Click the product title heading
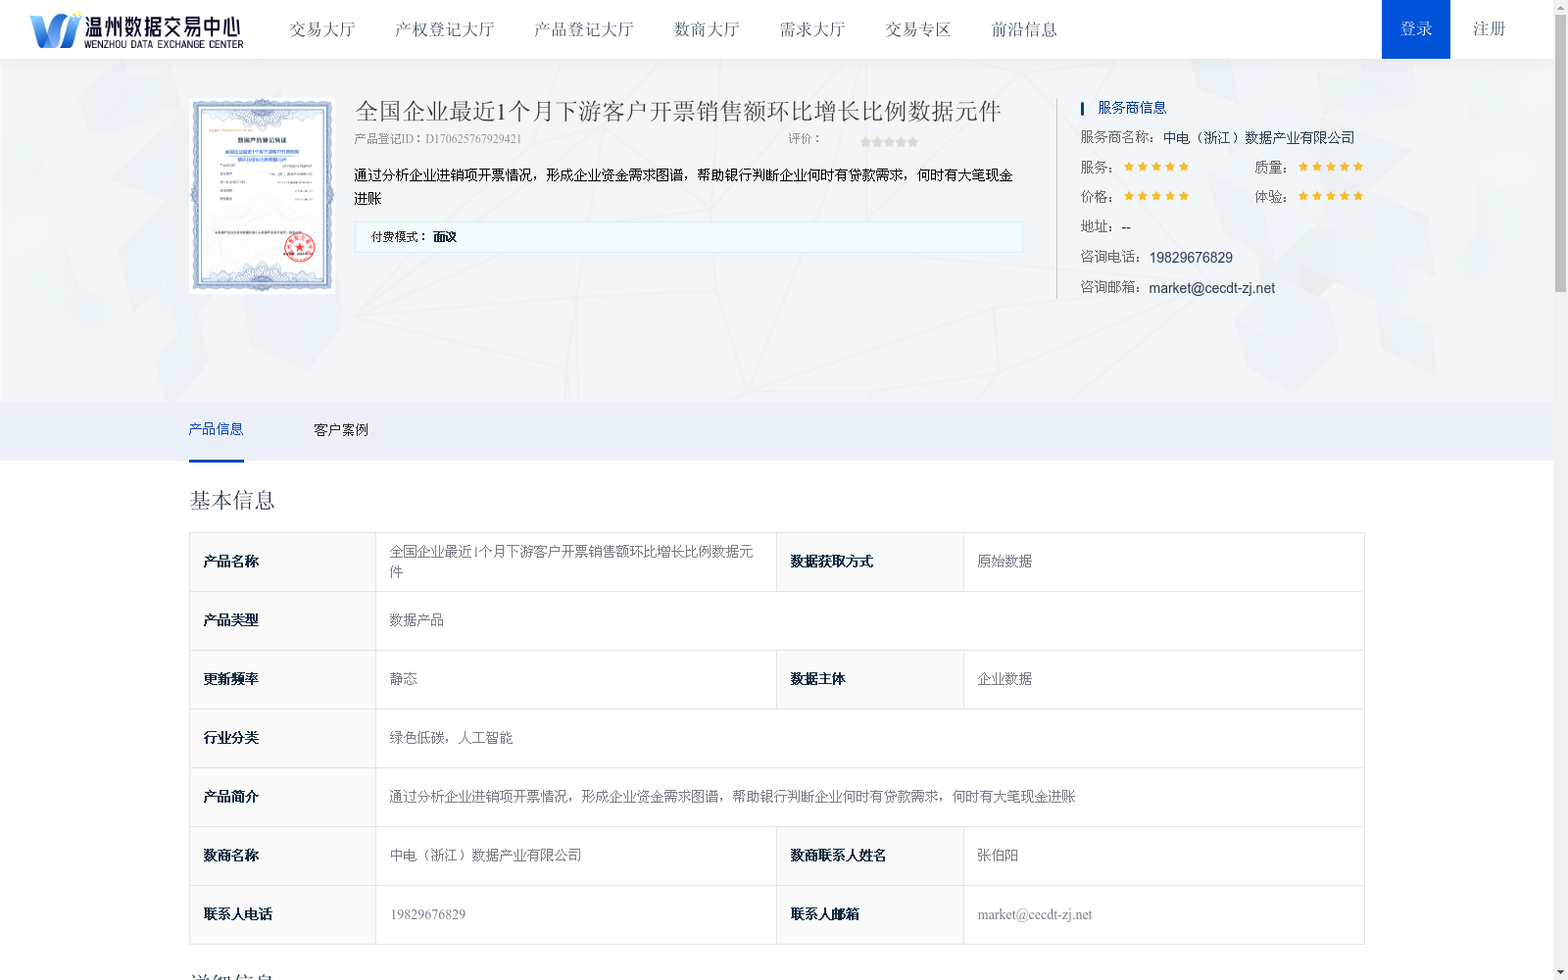The height and width of the screenshot is (980, 1568). (678, 112)
